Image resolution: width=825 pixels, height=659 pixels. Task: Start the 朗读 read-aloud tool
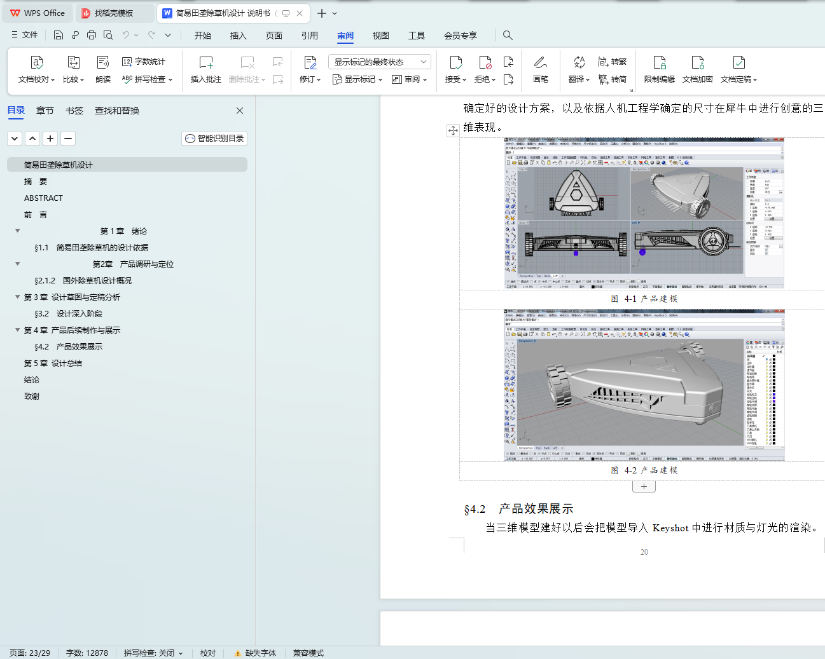(x=103, y=70)
